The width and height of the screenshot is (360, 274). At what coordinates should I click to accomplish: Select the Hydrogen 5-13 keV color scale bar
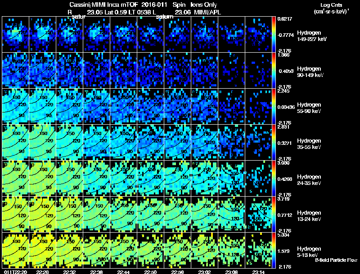pyautogui.click(x=274, y=250)
